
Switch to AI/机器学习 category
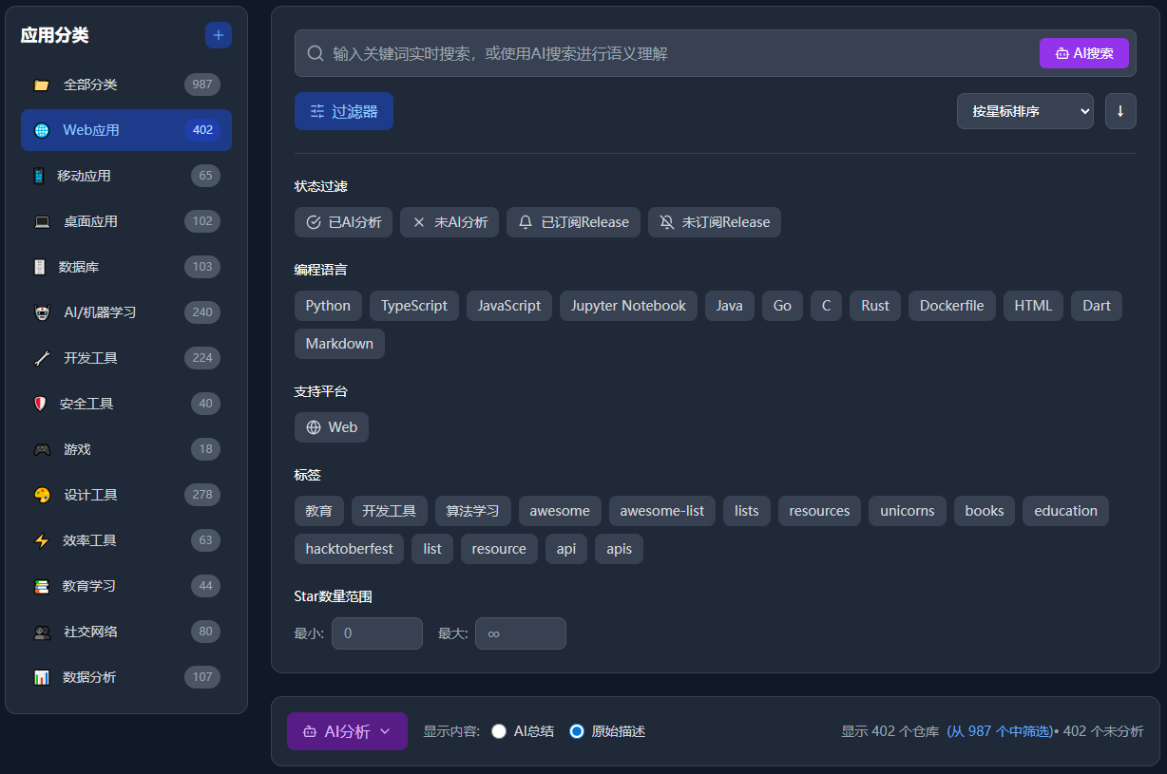point(99,312)
